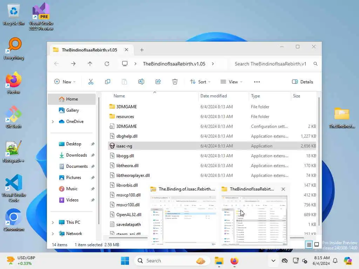This screenshot has height=269, width=359.
Task: Expand the This PC tree node
Action: click(53, 222)
